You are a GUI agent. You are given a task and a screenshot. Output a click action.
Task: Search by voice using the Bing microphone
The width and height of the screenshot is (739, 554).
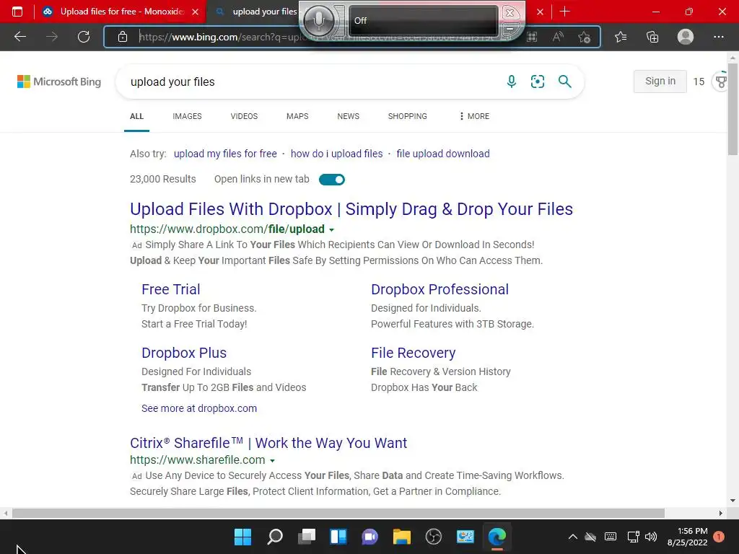pos(512,82)
